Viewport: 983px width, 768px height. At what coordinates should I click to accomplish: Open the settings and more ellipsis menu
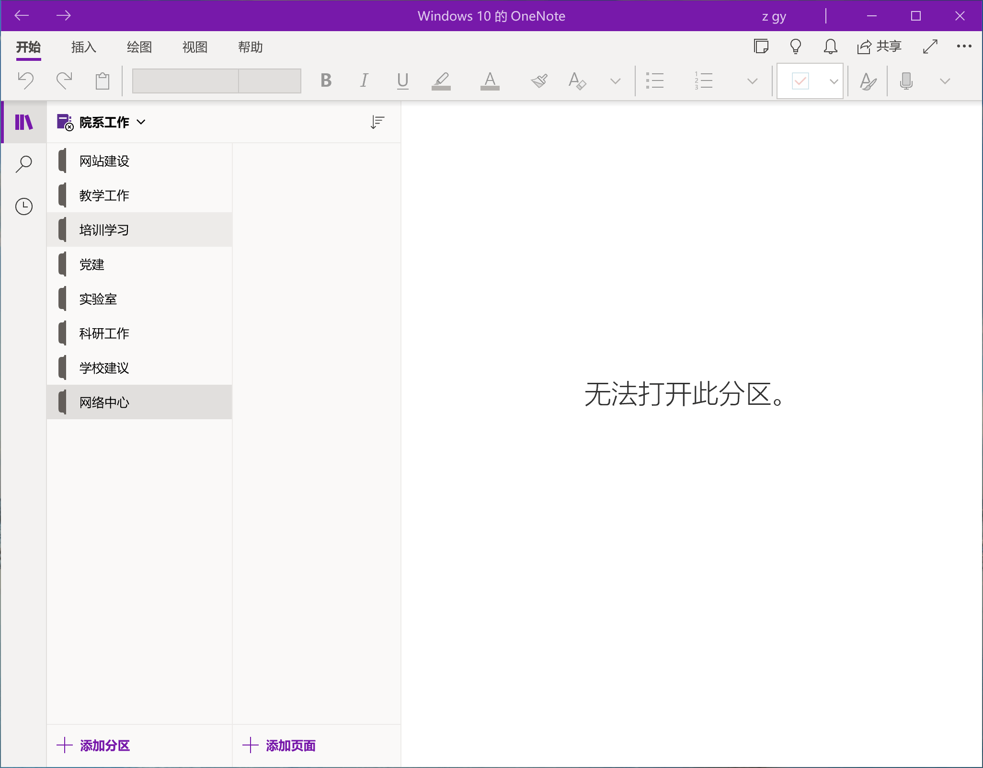click(964, 46)
